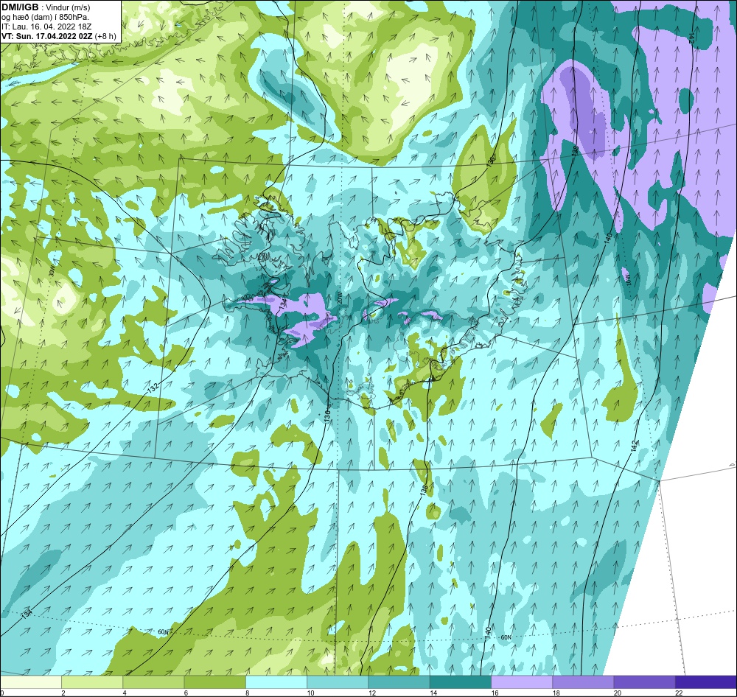Click the 10–12 m/s turquoise legend swatch
The height and width of the screenshot is (697, 737).
338,682
